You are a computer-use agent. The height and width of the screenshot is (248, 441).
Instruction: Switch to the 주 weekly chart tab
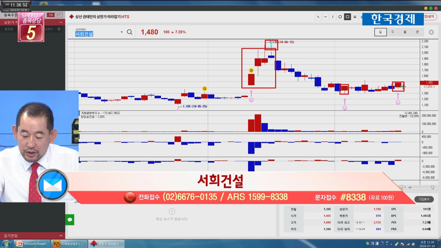(392, 32)
